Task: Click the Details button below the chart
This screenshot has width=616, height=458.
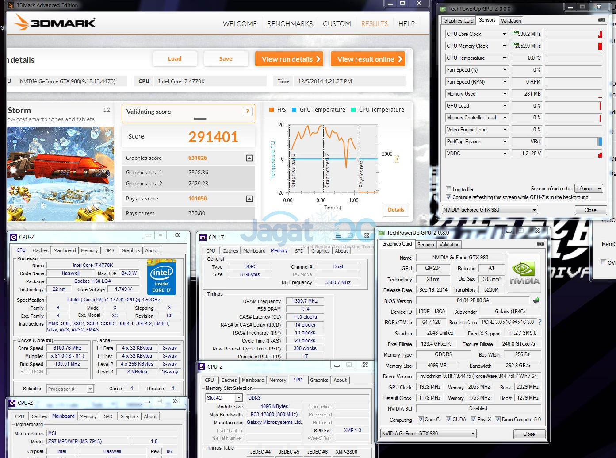Action: click(x=396, y=210)
